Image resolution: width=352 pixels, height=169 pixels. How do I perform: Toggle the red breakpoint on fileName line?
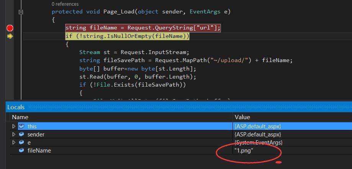(10, 28)
